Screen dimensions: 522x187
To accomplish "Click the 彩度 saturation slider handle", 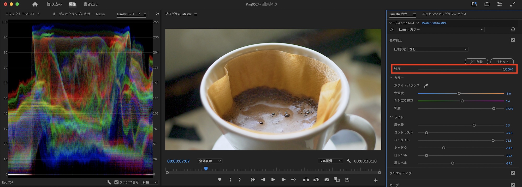I will (x=494, y=108).
